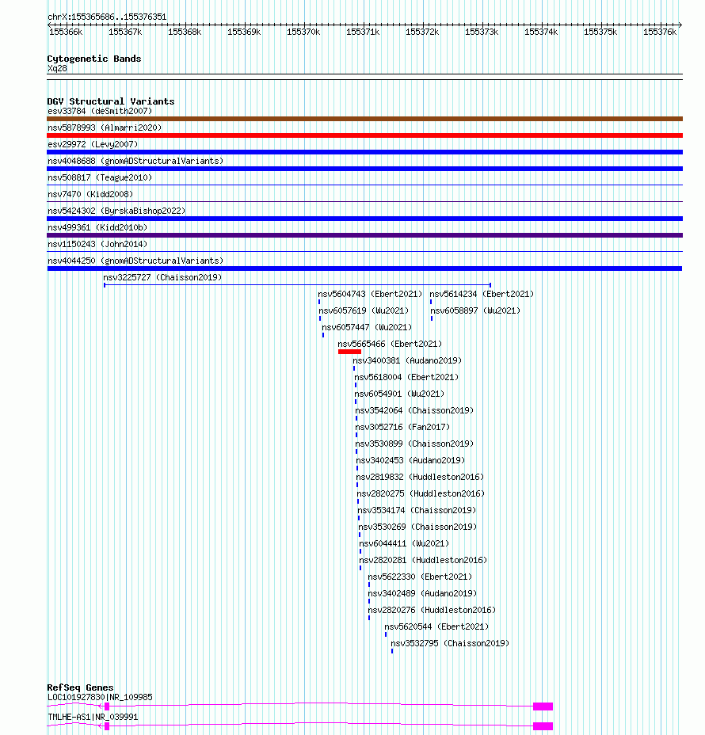Select nsv5424302 (ByrskaBishop2022) label

point(116,211)
